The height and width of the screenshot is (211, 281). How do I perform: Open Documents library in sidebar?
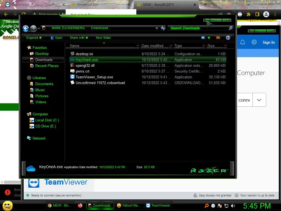[44, 84]
